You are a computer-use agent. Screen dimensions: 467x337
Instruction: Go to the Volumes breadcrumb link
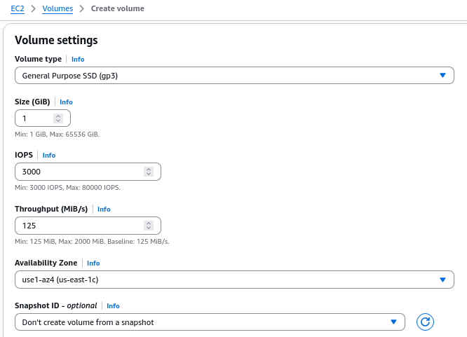57,9
